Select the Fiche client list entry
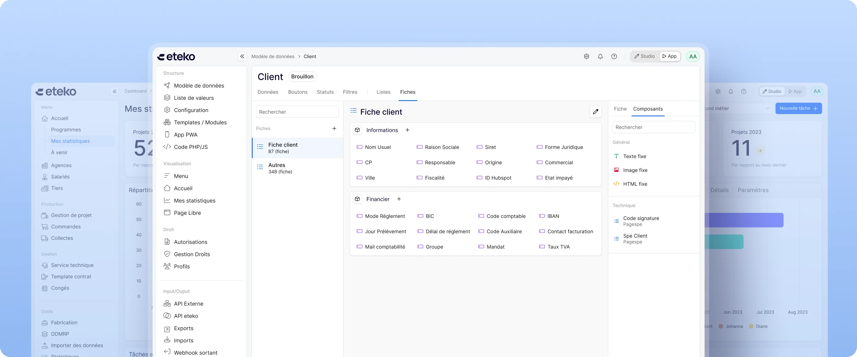The image size is (857, 357). [x=297, y=148]
